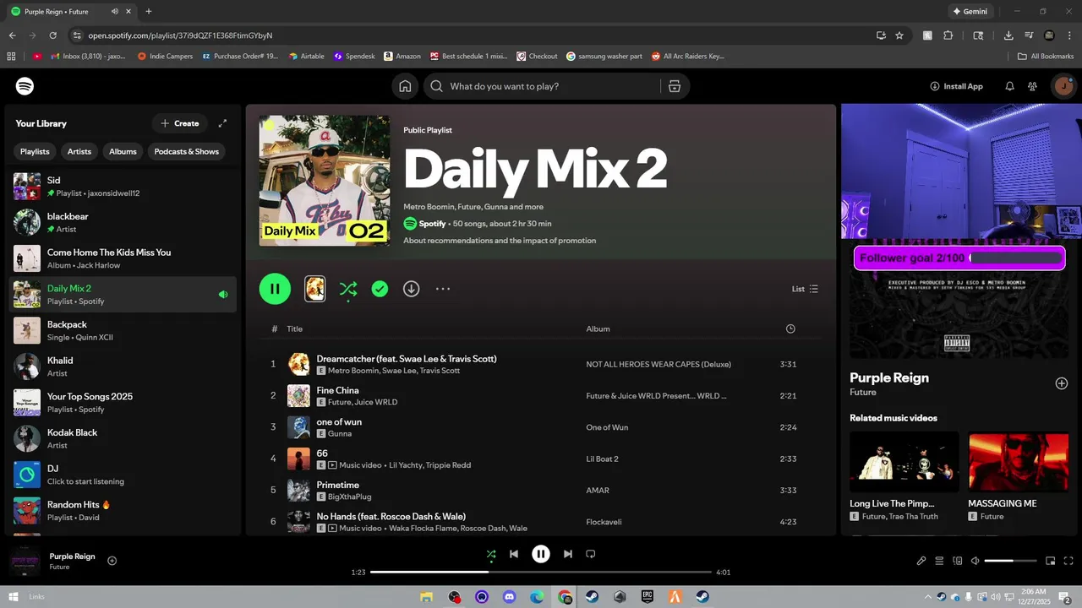The image size is (1082, 608).
Task: Click the Daily Mix 02 cover art
Action: 325,181
